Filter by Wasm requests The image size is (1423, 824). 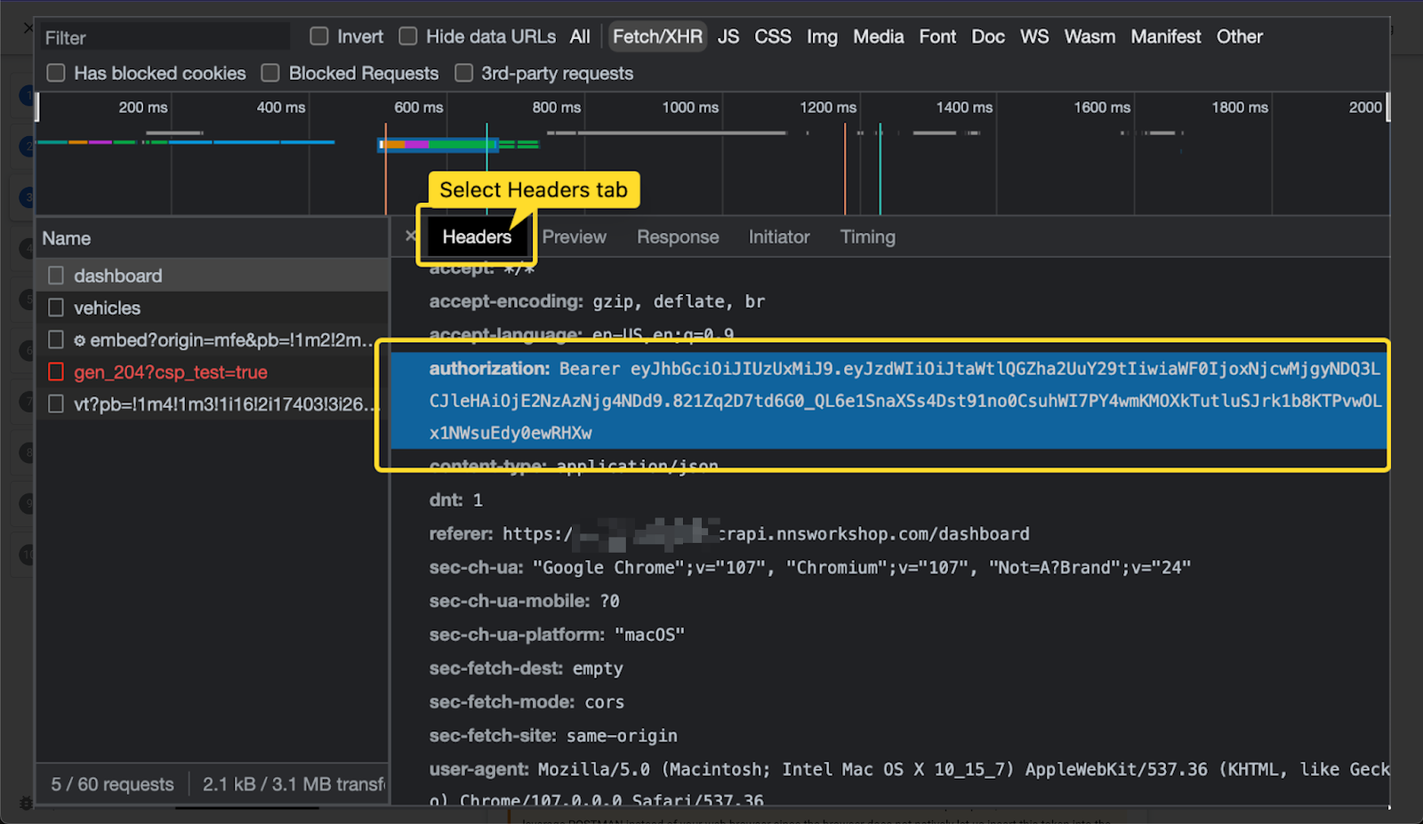[x=1089, y=36]
